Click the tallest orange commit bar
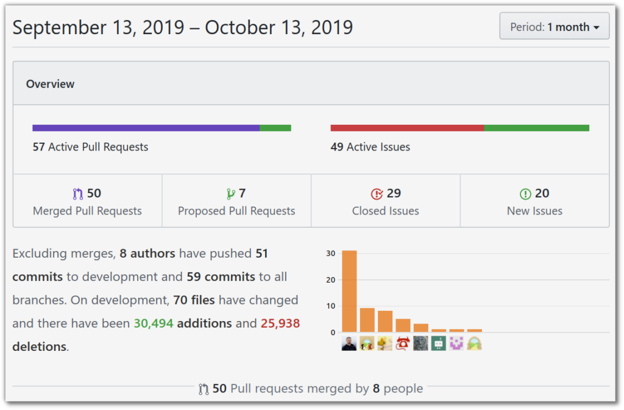 (349, 291)
